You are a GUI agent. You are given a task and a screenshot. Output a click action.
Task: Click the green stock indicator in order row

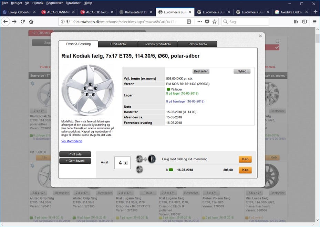tap(171, 170)
